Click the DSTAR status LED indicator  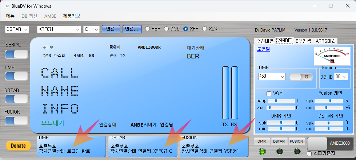(x=280, y=151)
